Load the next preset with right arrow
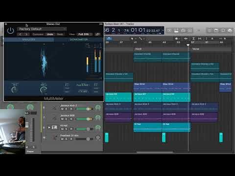Viewport: 235px width, 176px height. [26, 34]
